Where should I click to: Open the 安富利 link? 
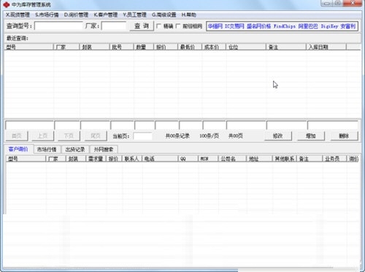click(348, 26)
